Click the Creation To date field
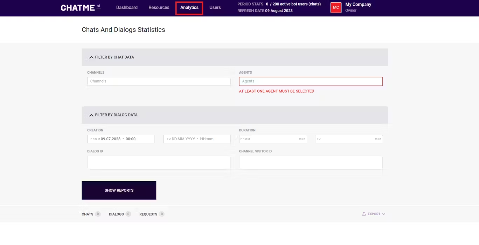479x245 pixels. pyautogui.click(x=197, y=139)
